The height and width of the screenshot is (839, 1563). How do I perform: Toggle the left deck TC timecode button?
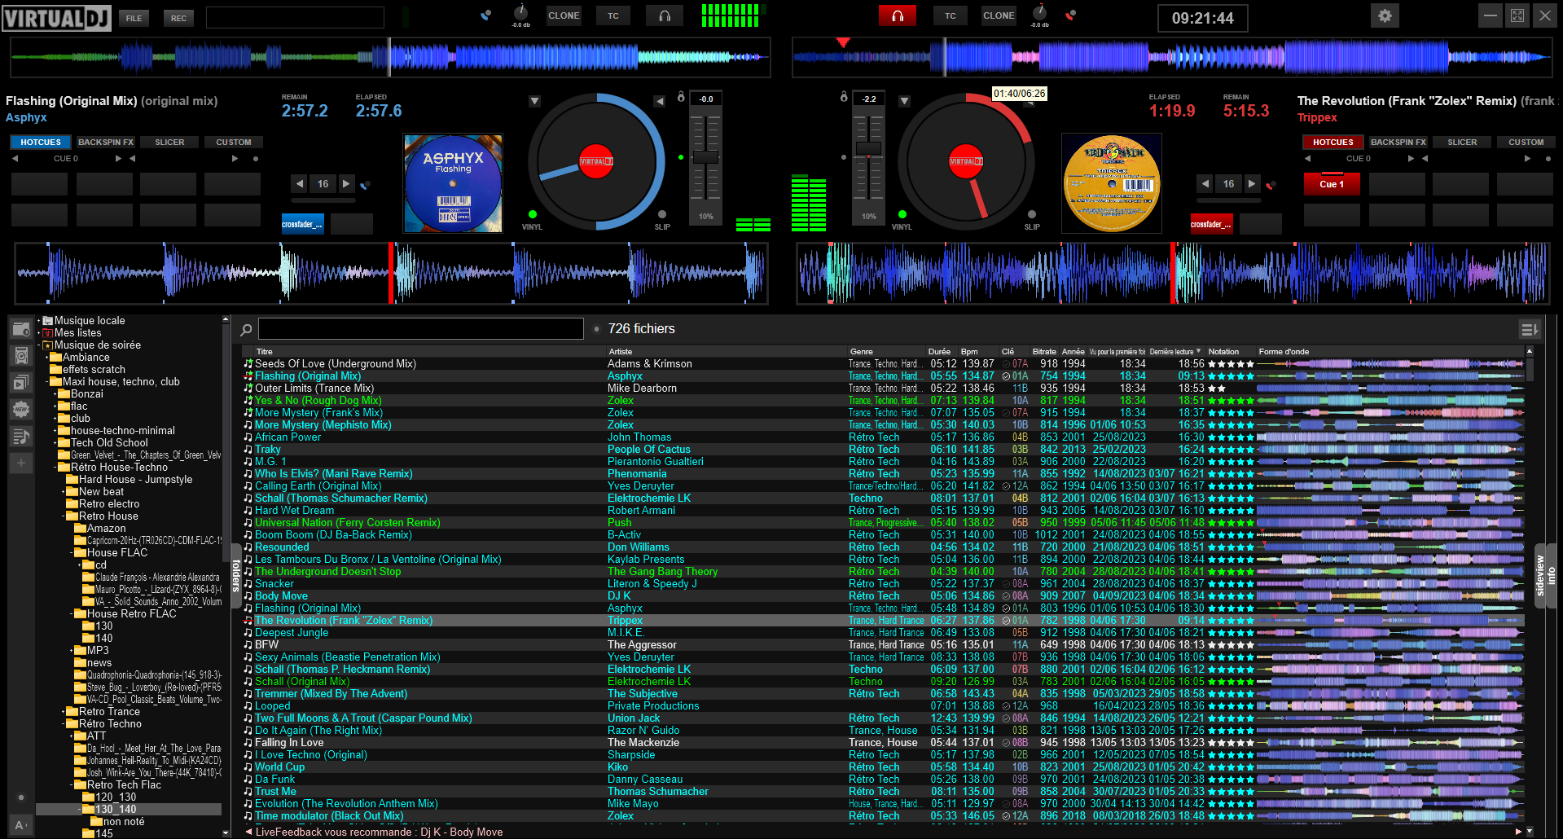point(613,16)
